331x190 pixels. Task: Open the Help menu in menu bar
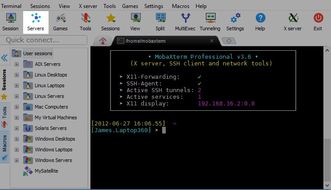(201, 6)
